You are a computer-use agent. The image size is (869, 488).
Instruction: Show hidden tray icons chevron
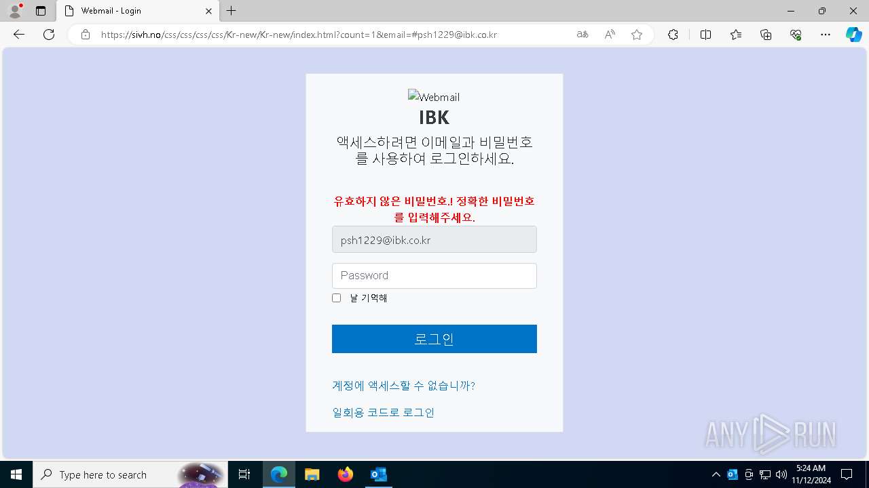[716, 474]
